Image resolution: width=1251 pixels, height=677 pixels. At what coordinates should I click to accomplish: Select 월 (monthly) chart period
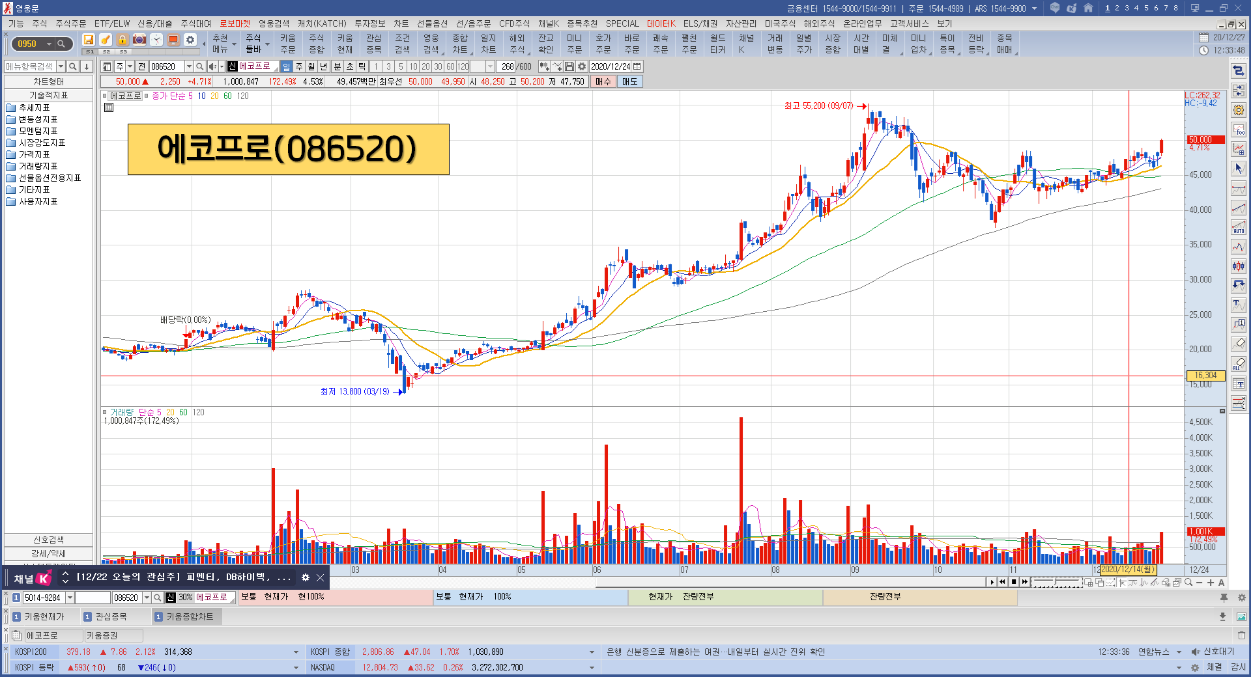click(311, 66)
